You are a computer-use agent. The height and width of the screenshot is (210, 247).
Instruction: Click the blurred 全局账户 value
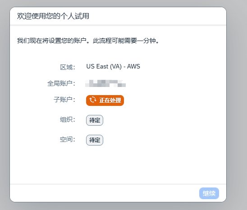tap(105, 83)
